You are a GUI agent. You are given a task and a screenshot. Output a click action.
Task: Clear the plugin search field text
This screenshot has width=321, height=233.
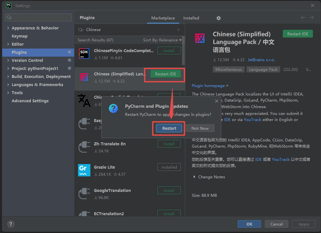pyautogui.click(x=178, y=30)
